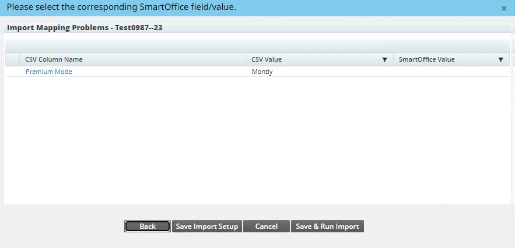Click Save Import Setup
Screen dimensions: 515x248
point(207,226)
